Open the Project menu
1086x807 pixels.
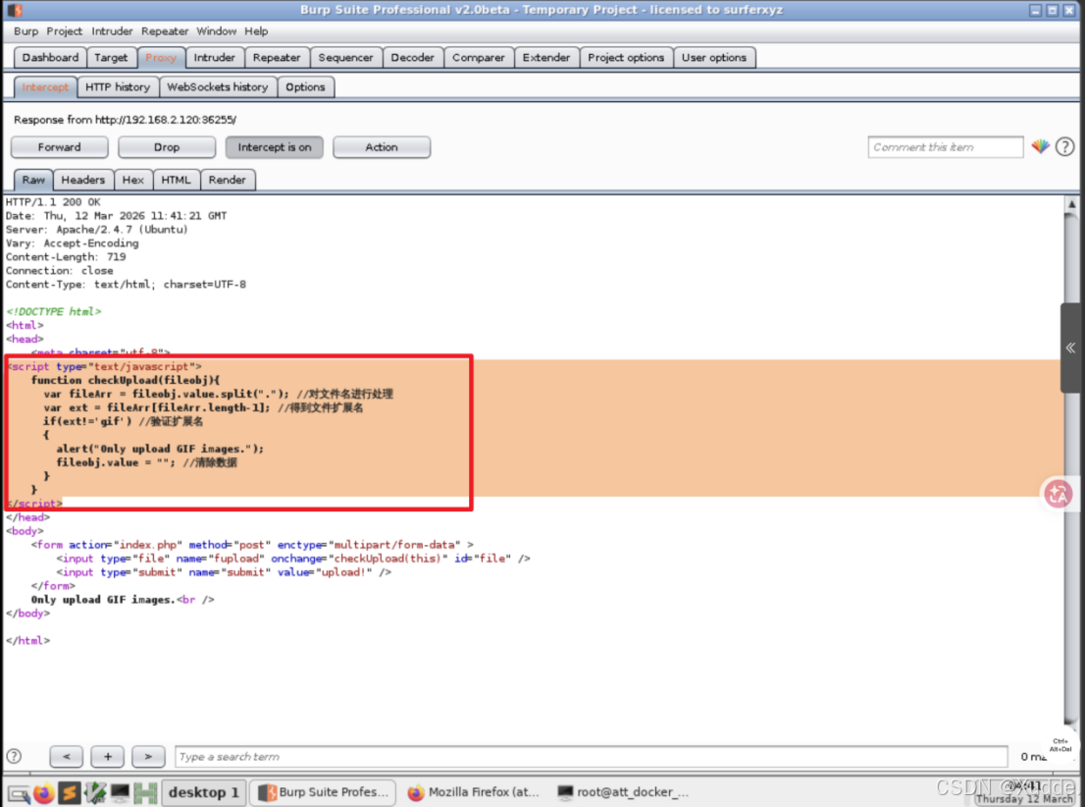coord(65,31)
